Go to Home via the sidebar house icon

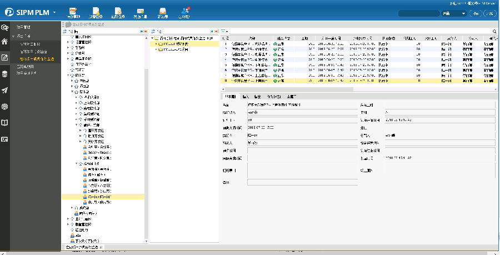(x=5, y=42)
